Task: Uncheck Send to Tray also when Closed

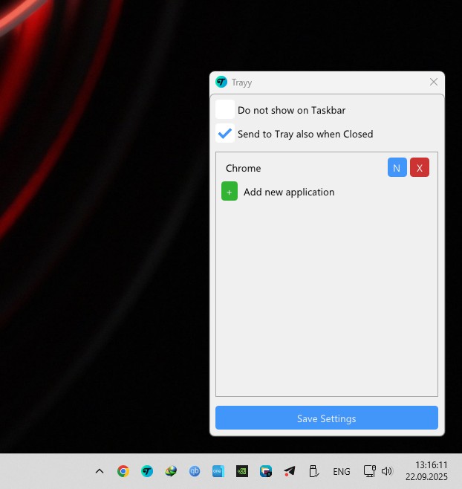Action: pos(225,134)
